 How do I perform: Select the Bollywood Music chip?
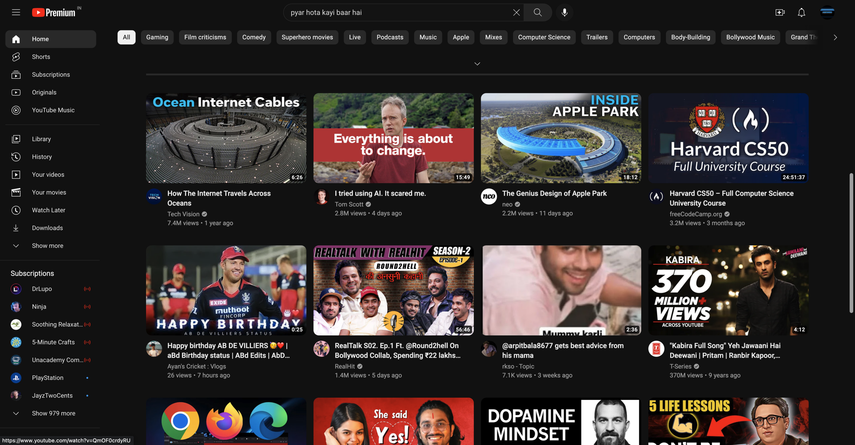[x=750, y=37]
